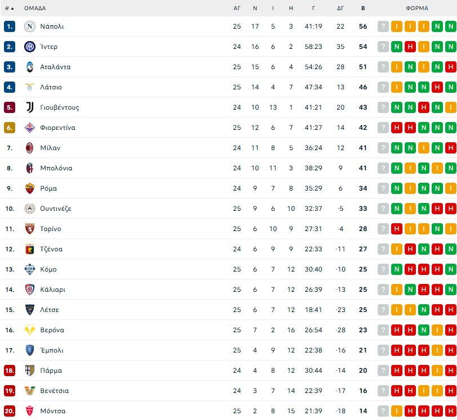The width and height of the screenshot is (457, 420).
Task: Sort standings by the # rank column
Action: pyautogui.click(x=10, y=8)
